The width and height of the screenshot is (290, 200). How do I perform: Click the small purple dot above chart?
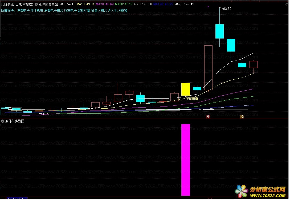[208, 7]
